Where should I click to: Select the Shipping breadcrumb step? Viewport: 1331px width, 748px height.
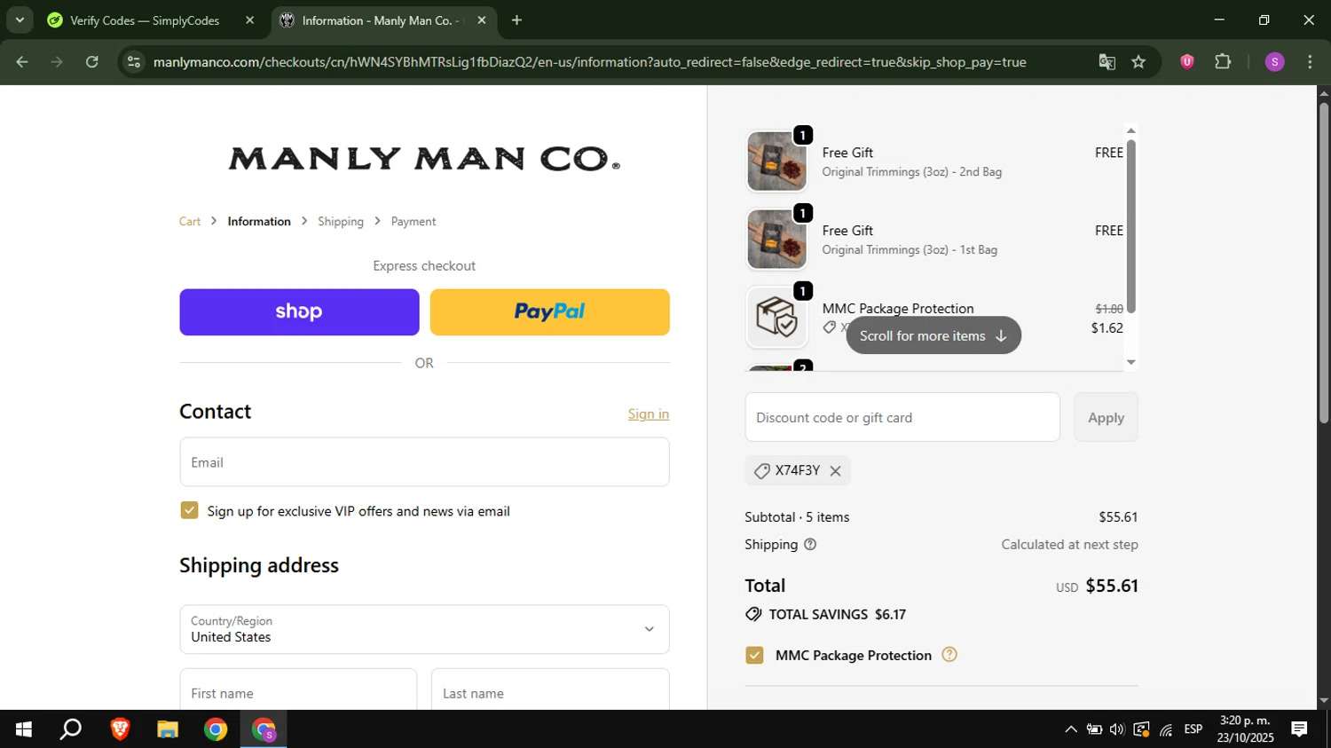(341, 222)
